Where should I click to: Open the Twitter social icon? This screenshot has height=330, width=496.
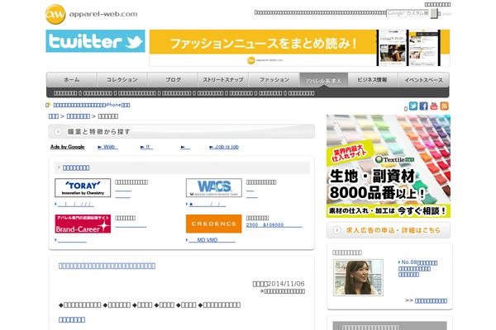(413, 106)
